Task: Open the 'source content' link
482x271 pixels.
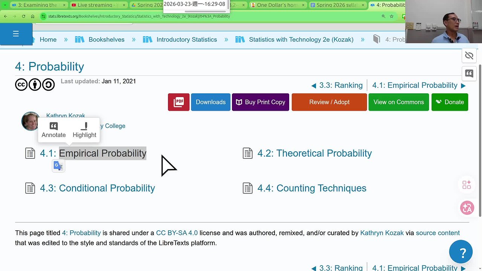Action: click(x=438, y=233)
